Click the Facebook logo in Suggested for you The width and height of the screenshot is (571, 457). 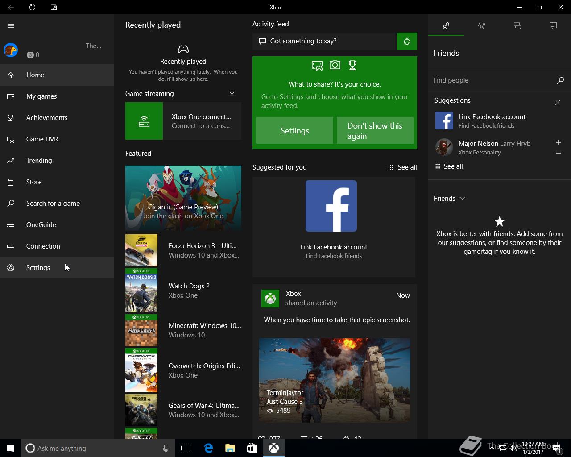(x=331, y=206)
